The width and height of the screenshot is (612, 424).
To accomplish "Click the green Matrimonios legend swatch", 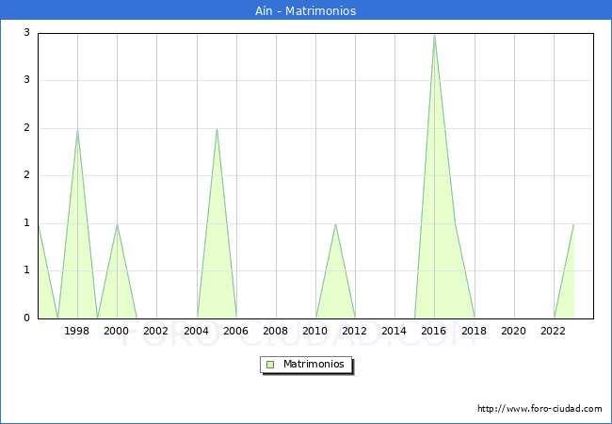I will [270, 364].
